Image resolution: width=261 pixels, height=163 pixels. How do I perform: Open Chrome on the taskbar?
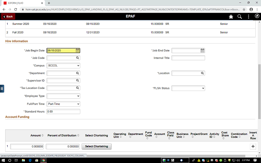pos(44,160)
